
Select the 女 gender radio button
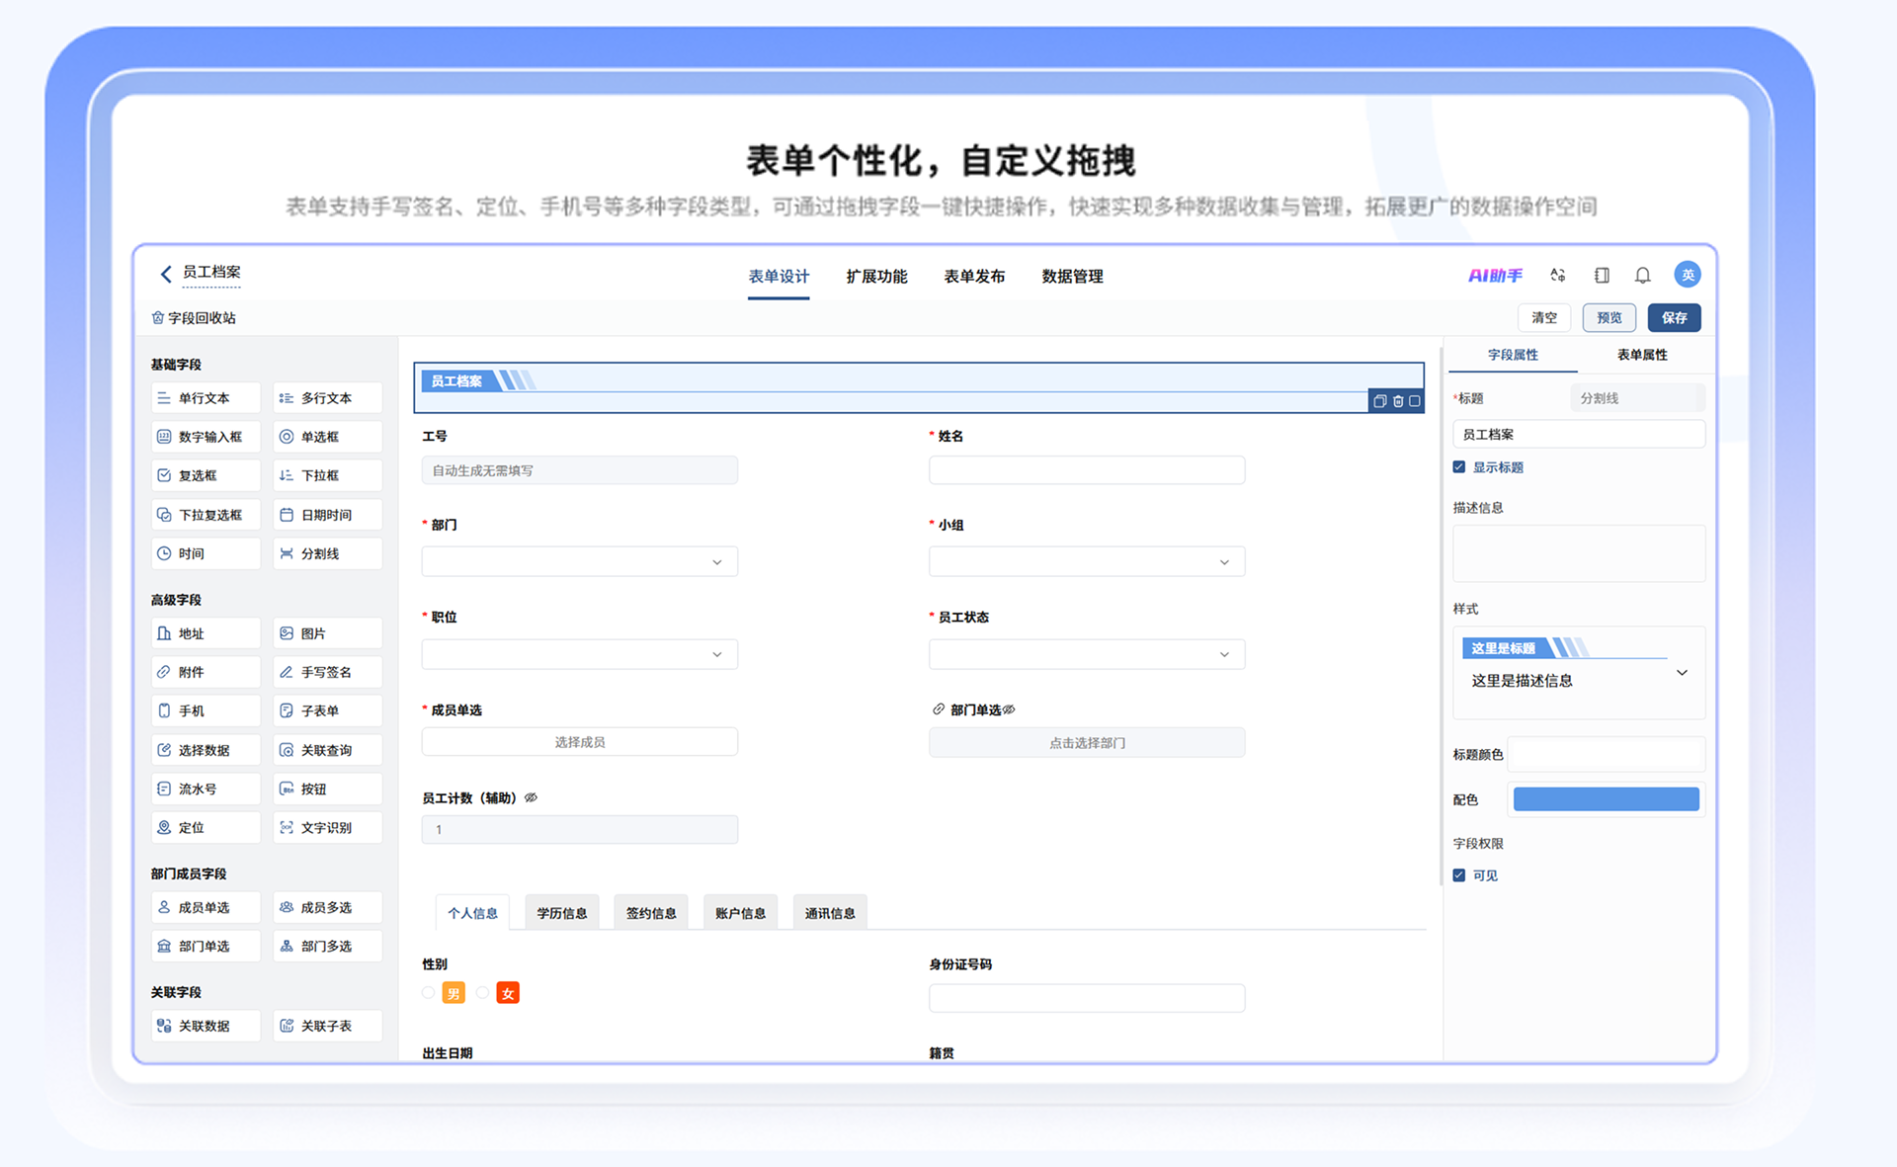tap(482, 993)
